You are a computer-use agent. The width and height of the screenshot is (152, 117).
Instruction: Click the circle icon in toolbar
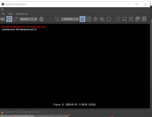coord(109,19)
